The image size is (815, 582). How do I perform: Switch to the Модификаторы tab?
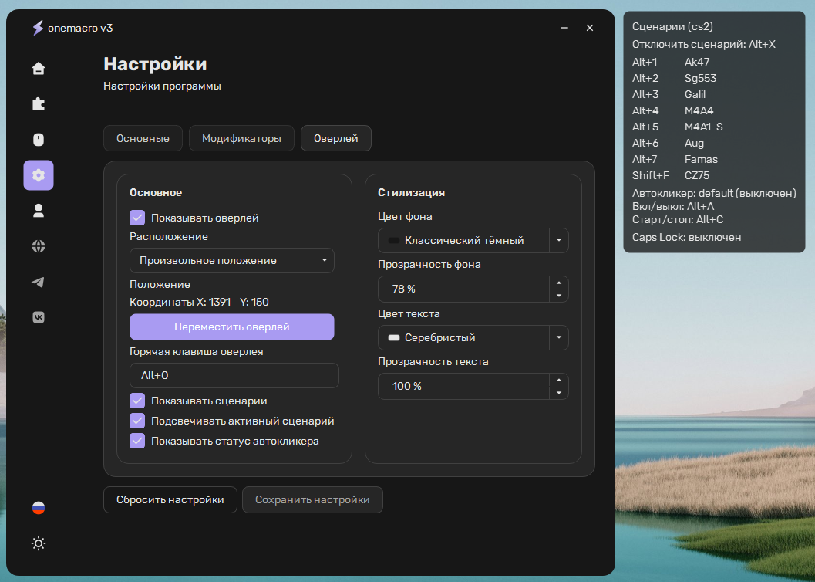(241, 139)
